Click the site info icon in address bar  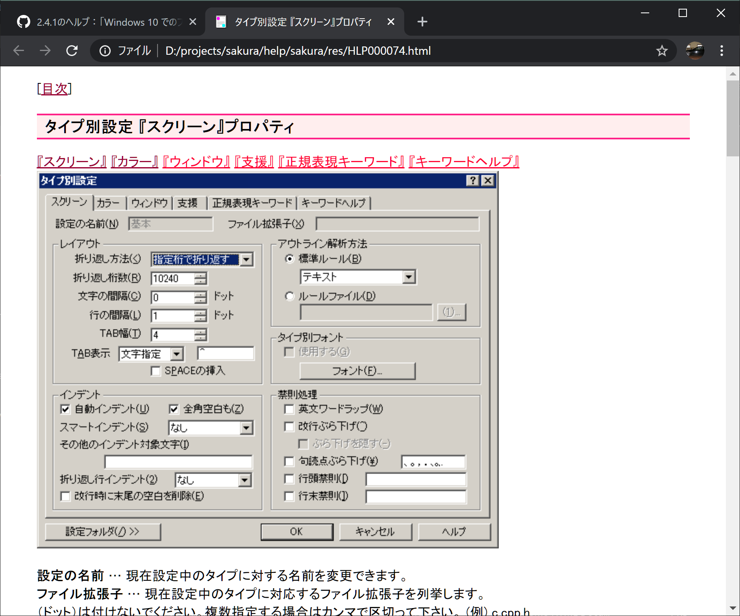pyautogui.click(x=105, y=51)
